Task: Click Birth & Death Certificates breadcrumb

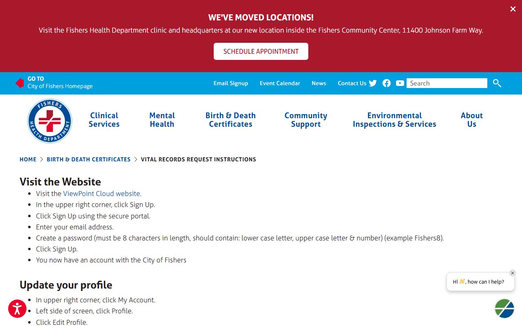Action: pyautogui.click(x=88, y=159)
